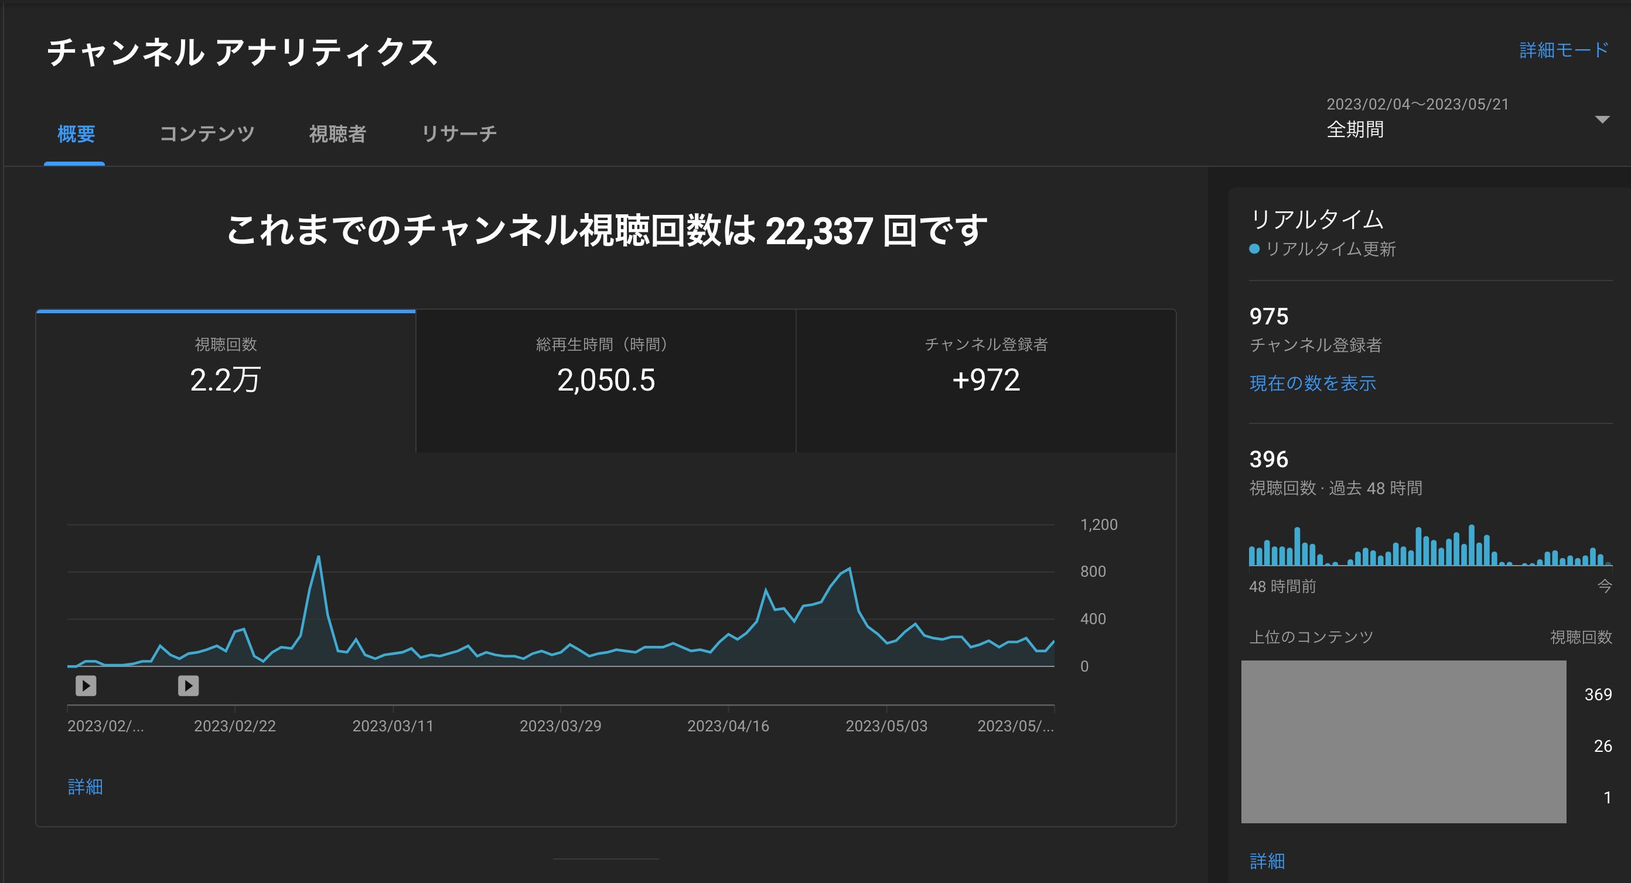Viewport: 1631px width, 883px height.
Task: Switch to the コンテンツ tab
Action: 207,134
